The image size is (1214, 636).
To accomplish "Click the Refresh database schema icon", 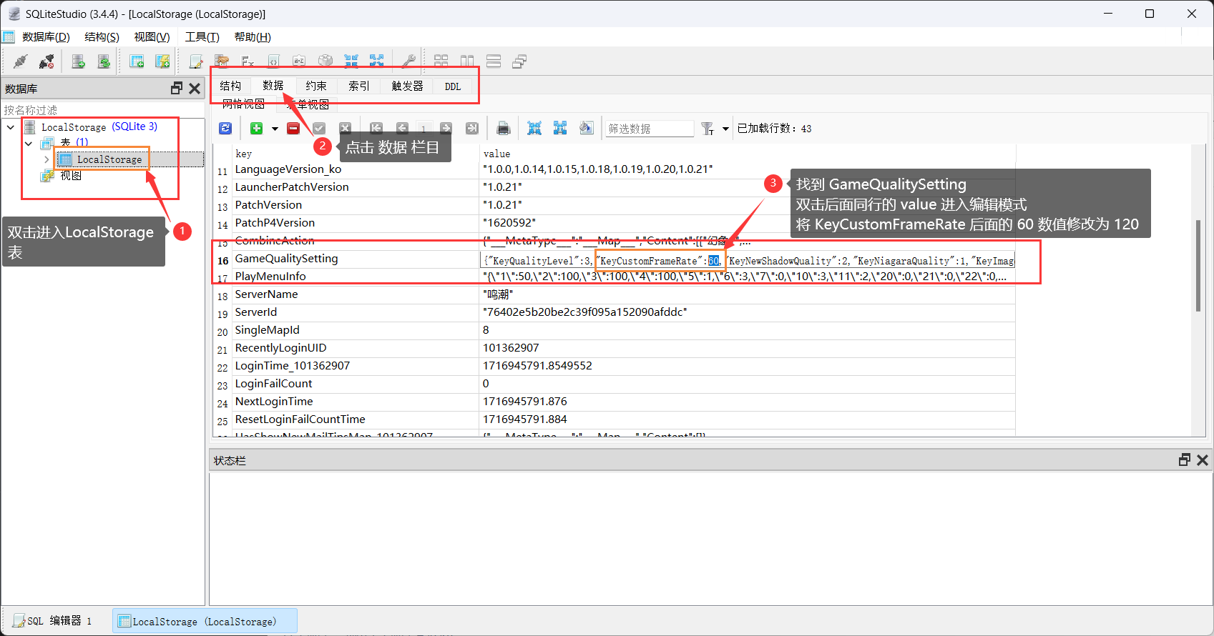I will coord(104,61).
